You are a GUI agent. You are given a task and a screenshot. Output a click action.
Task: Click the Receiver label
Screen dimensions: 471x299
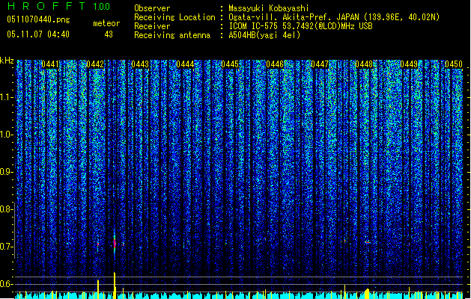click(152, 26)
